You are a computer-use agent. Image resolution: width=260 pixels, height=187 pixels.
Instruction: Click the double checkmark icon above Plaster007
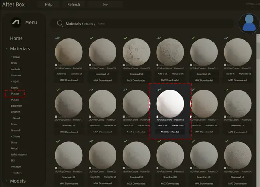click(x=57, y=38)
